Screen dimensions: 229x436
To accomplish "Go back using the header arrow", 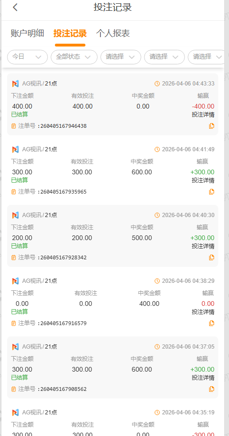I will [x=15, y=7].
